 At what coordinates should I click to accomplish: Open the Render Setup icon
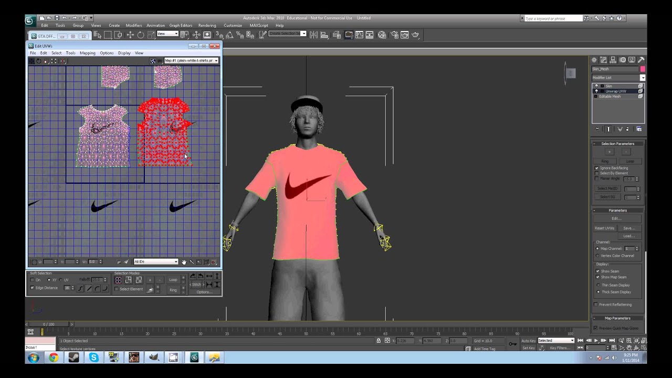point(395,35)
